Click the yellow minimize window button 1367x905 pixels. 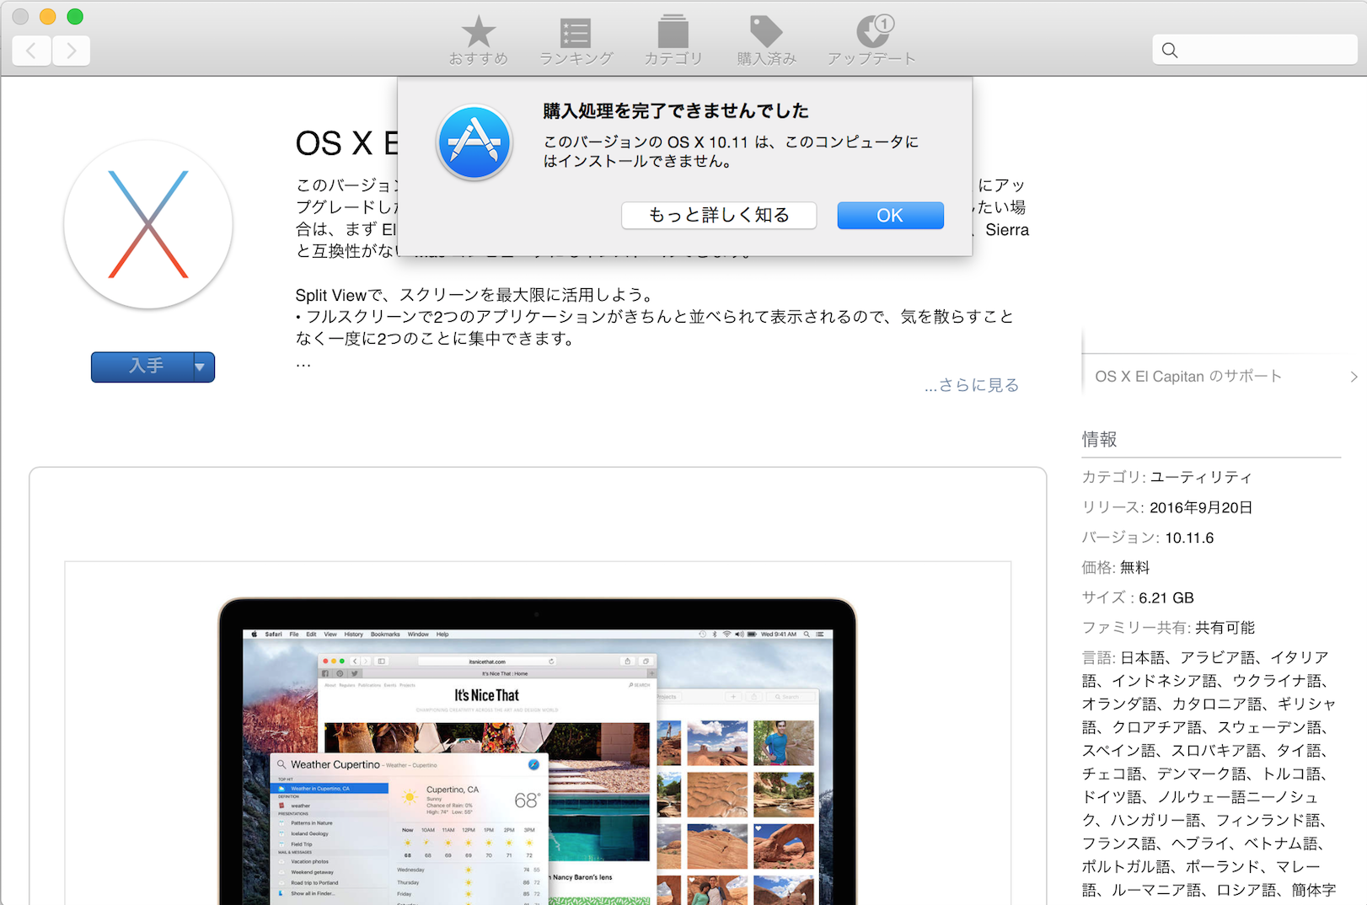[x=48, y=16]
